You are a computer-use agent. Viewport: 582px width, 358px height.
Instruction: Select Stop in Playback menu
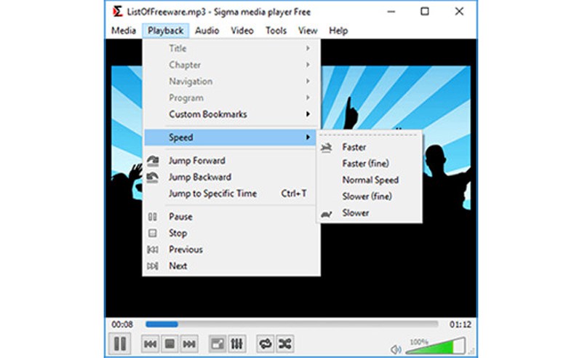231,234
